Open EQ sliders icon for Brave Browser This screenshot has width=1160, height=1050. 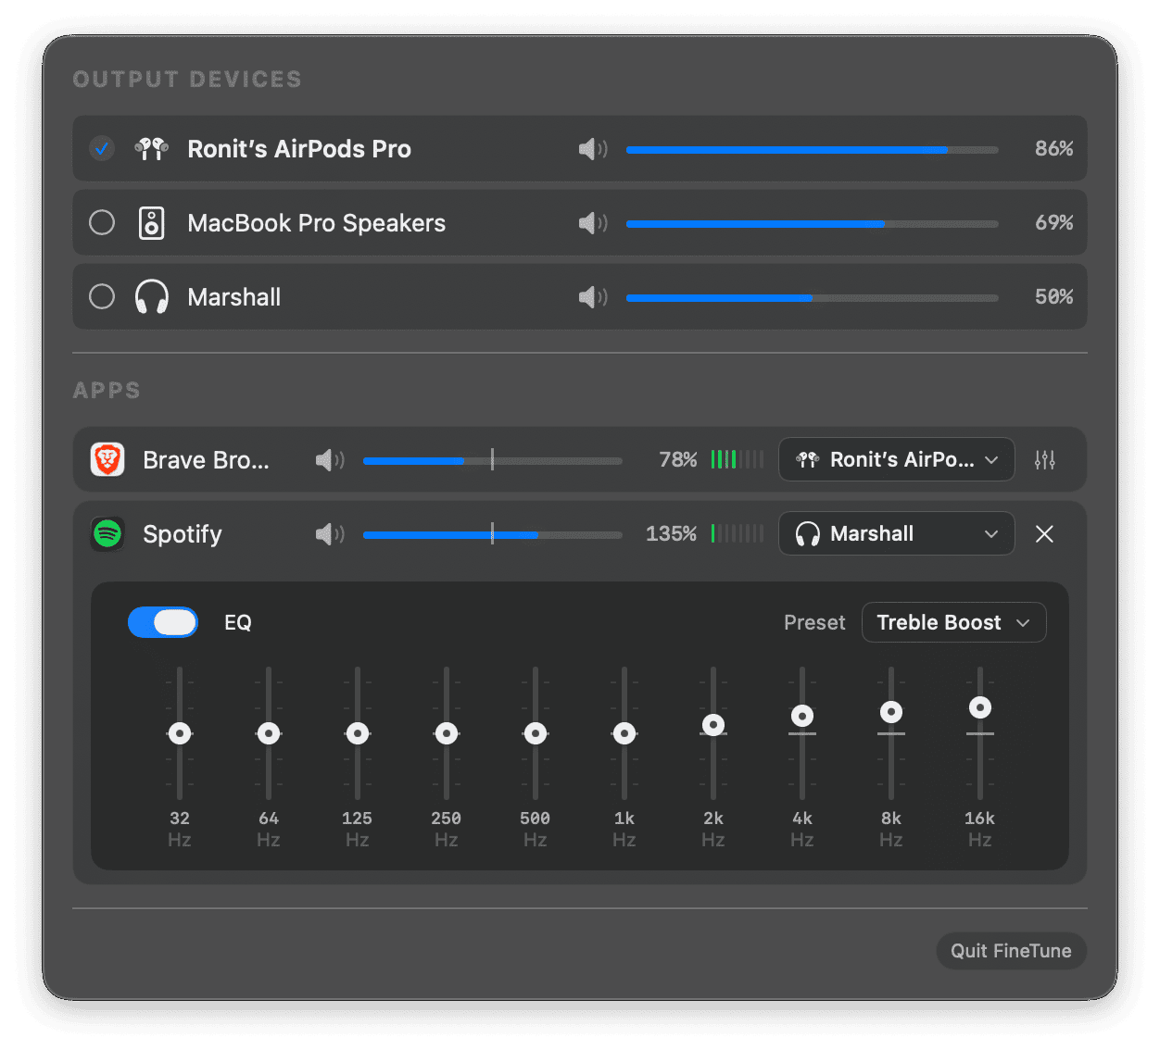[1044, 460]
